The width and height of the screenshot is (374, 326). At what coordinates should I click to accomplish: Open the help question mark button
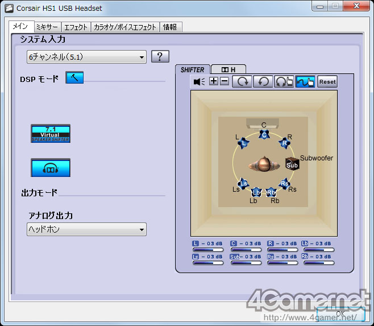[x=160, y=56]
